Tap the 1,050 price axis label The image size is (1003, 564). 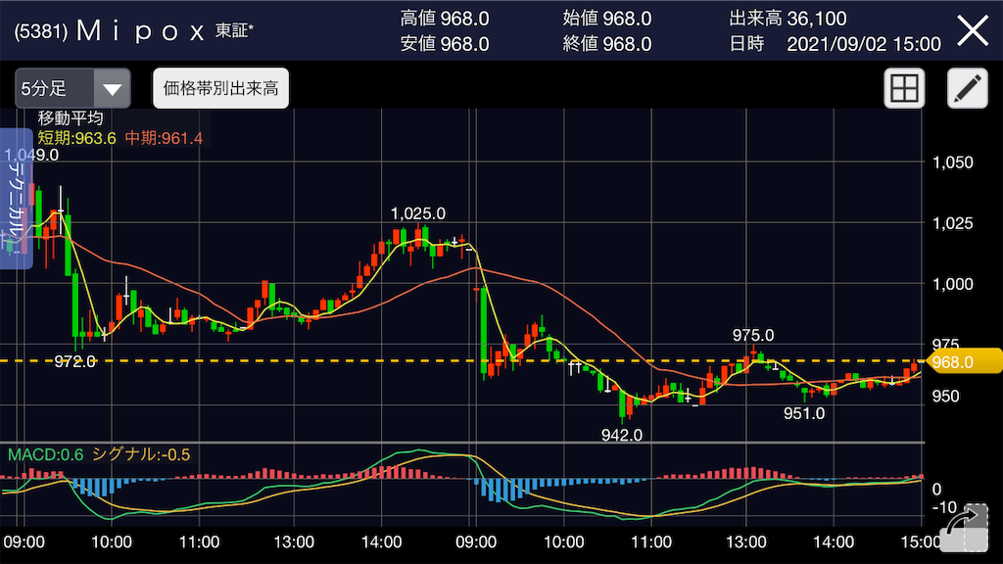pyautogui.click(x=953, y=163)
